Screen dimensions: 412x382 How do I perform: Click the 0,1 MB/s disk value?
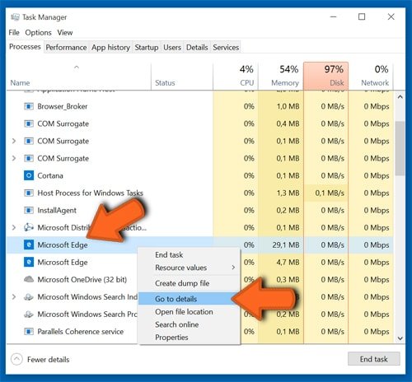point(330,193)
